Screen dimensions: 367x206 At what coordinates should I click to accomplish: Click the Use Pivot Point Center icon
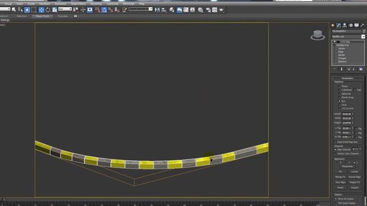[x=76, y=10]
